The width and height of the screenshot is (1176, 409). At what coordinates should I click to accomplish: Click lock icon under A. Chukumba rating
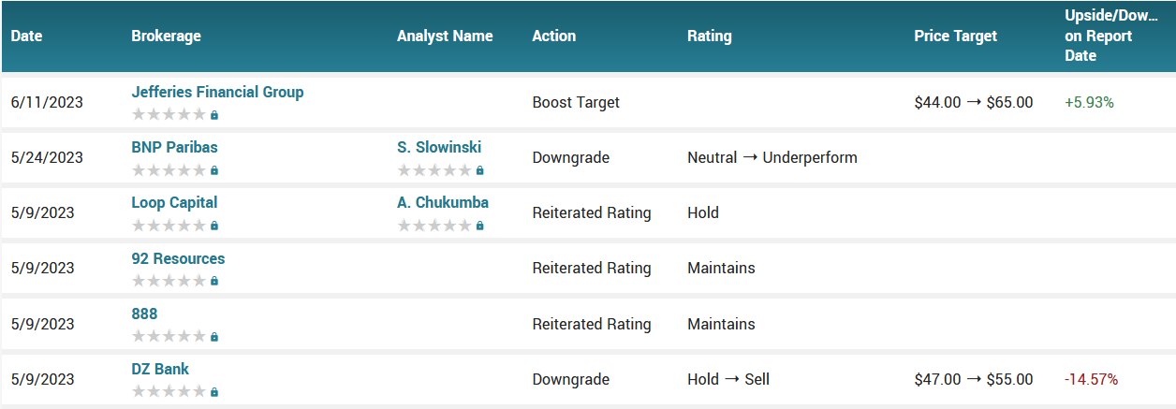pyautogui.click(x=480, y=226)
